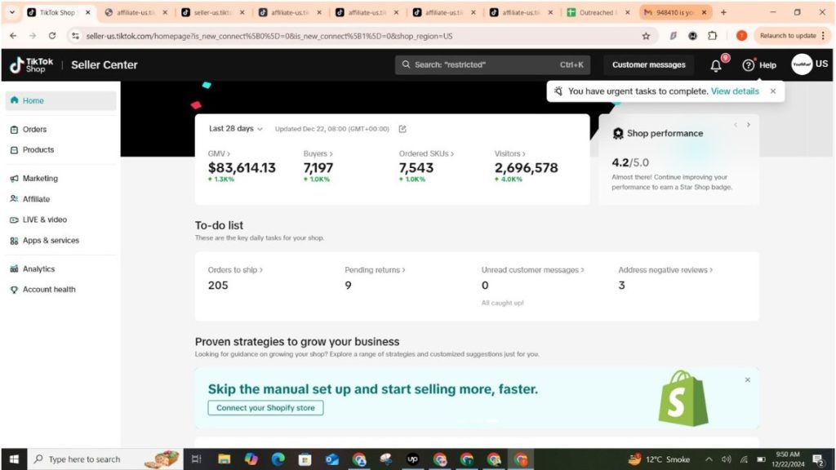
Task: Dismiss the urgent tasks notification
Action: pyautogui.click(x=773, y=91)
